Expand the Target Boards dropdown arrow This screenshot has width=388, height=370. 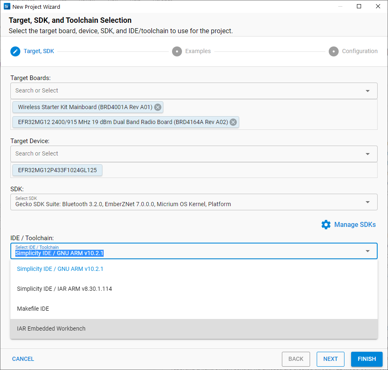point(367,91)
